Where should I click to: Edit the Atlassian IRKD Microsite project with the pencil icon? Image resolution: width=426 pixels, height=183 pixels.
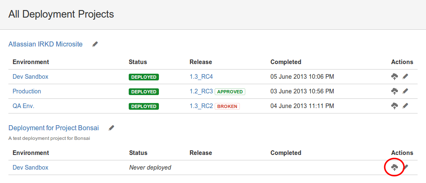95,44
